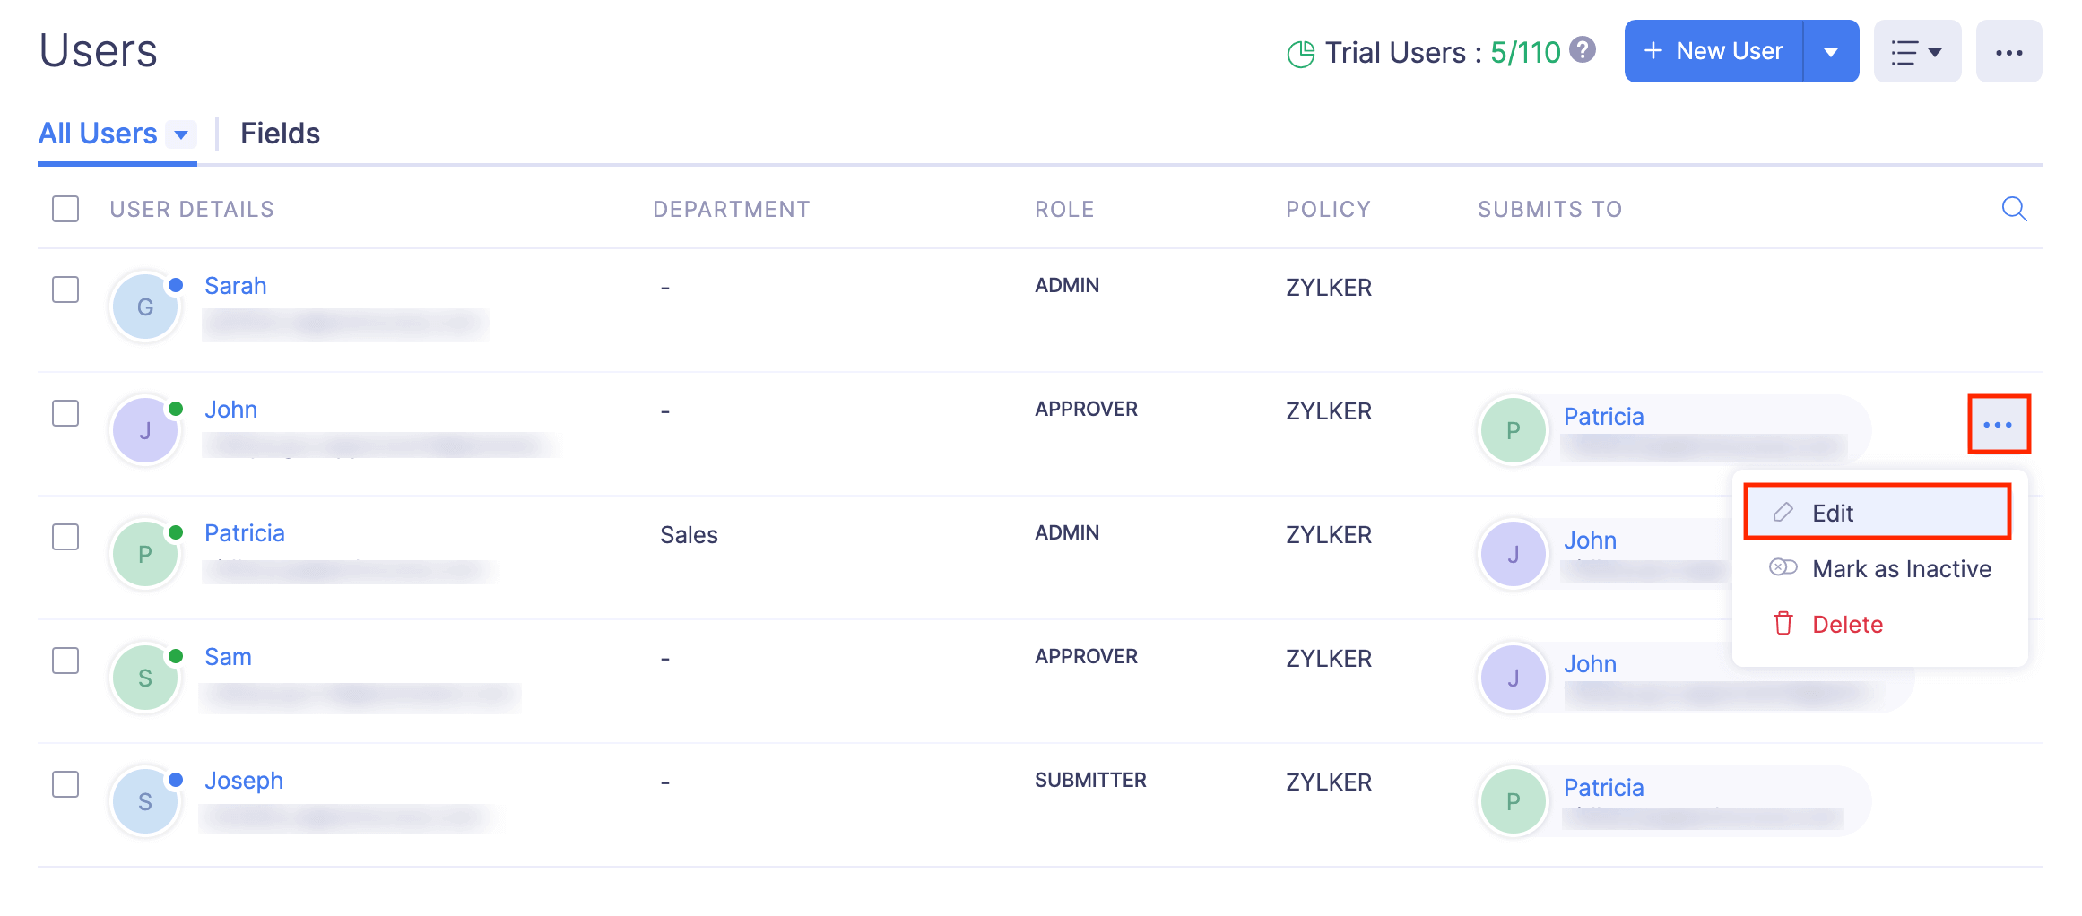The height and width of the screenshot is (916, 2082).
Task: Click the search icon above the user list
Action: coord(2014,209)
